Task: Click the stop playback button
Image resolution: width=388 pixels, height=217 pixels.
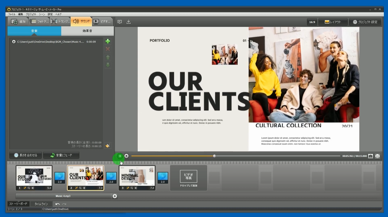Action: (x=126, y=156)
